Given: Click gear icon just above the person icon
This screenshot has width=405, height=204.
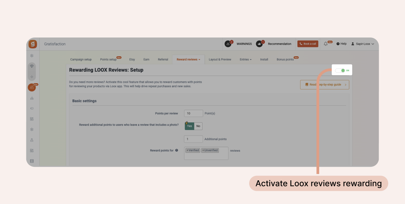Looking at the screenshot, I should point(32,129).
